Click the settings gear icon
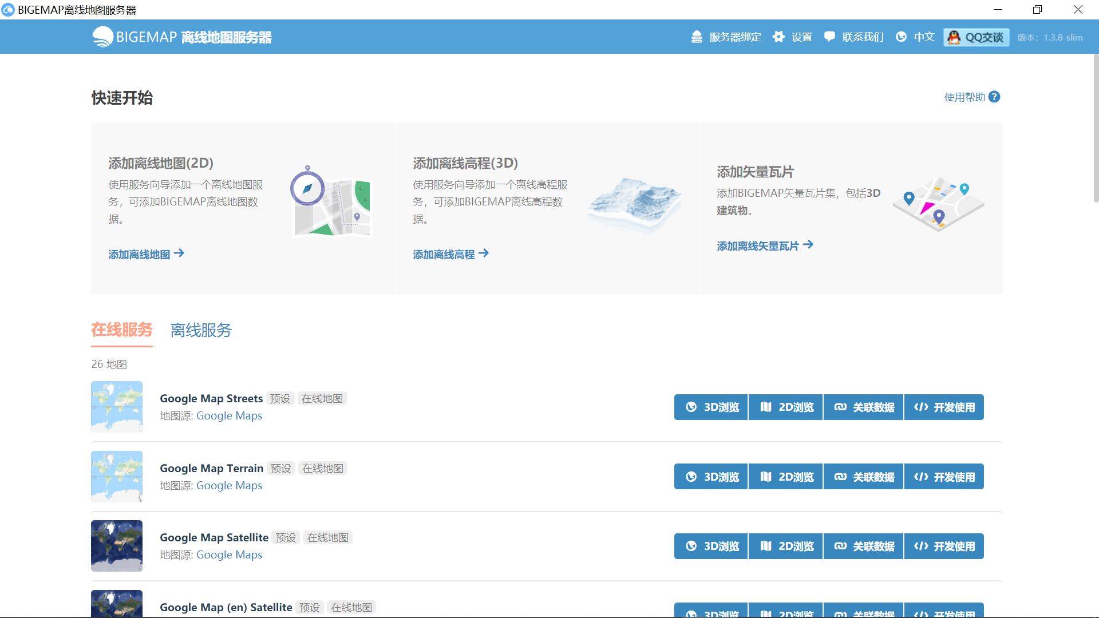Screen dimensions: 1099x618 pos(778,37)
